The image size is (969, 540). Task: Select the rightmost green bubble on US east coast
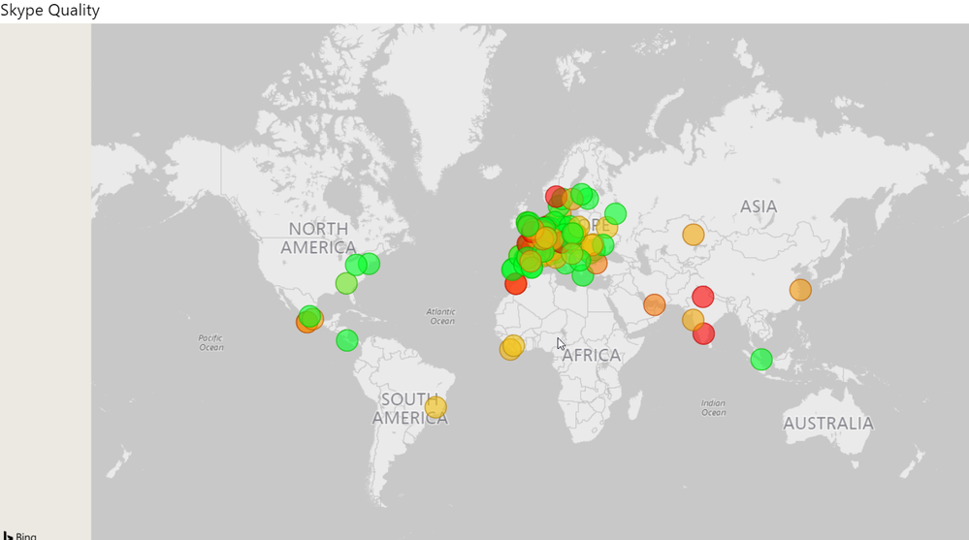point(369,264)
